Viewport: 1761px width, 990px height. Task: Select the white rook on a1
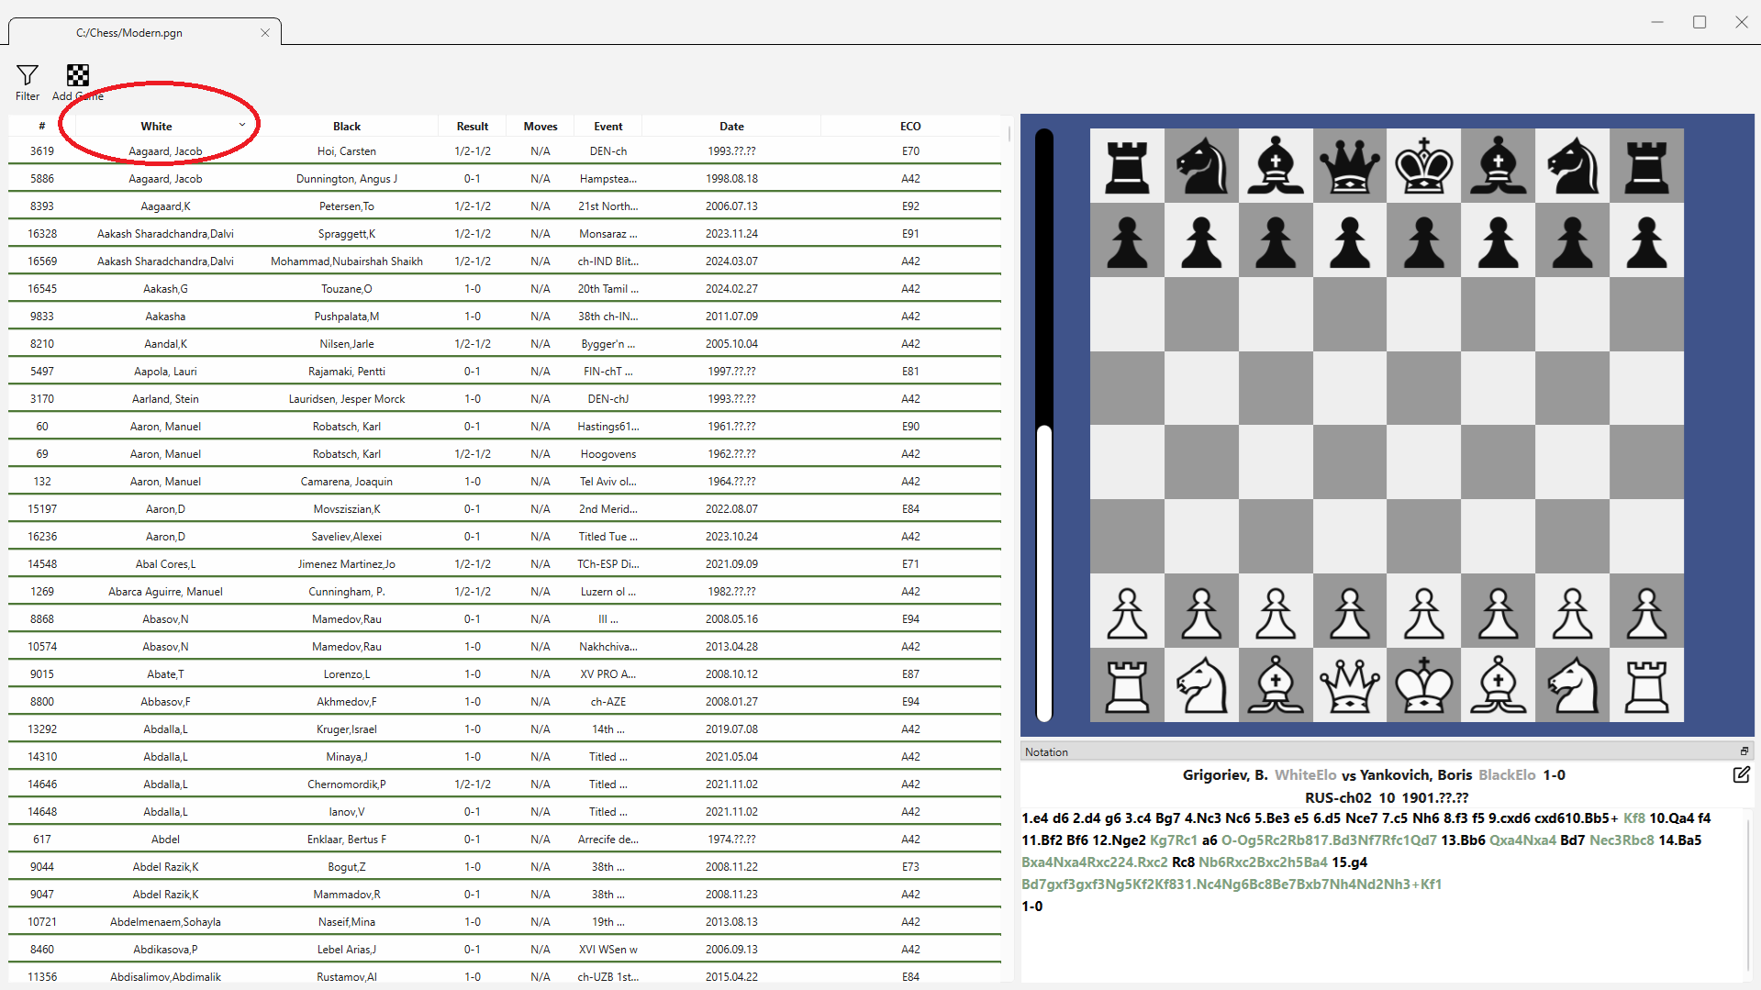(1127, 685)
